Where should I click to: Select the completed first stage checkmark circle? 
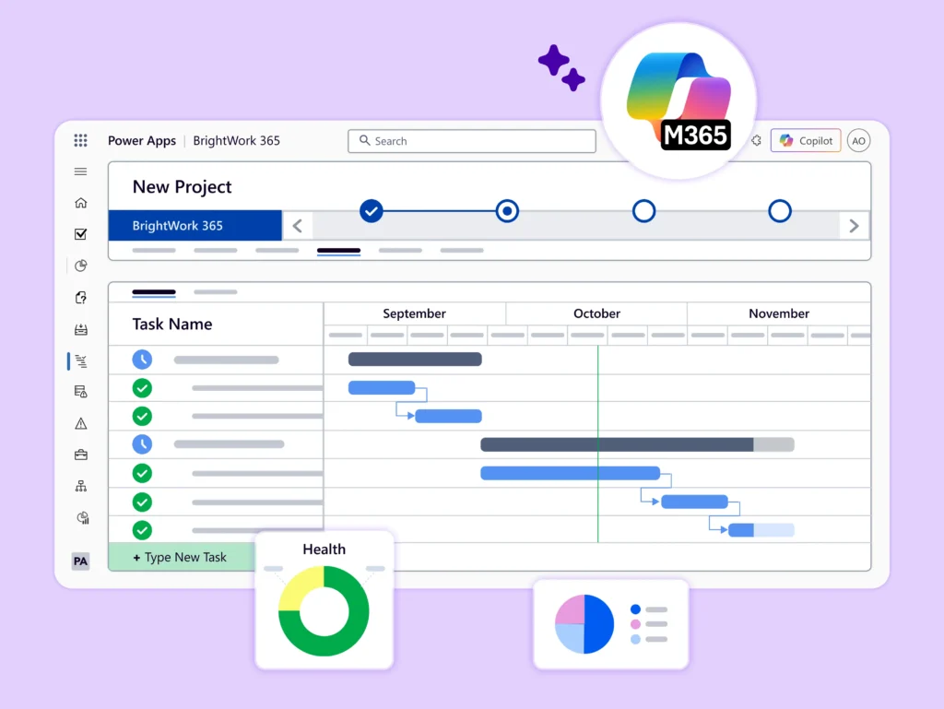(371, 211)
